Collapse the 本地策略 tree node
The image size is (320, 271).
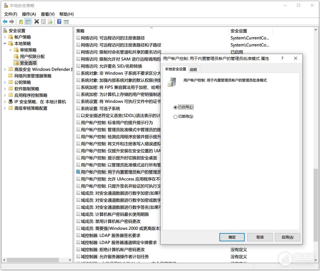5,44
